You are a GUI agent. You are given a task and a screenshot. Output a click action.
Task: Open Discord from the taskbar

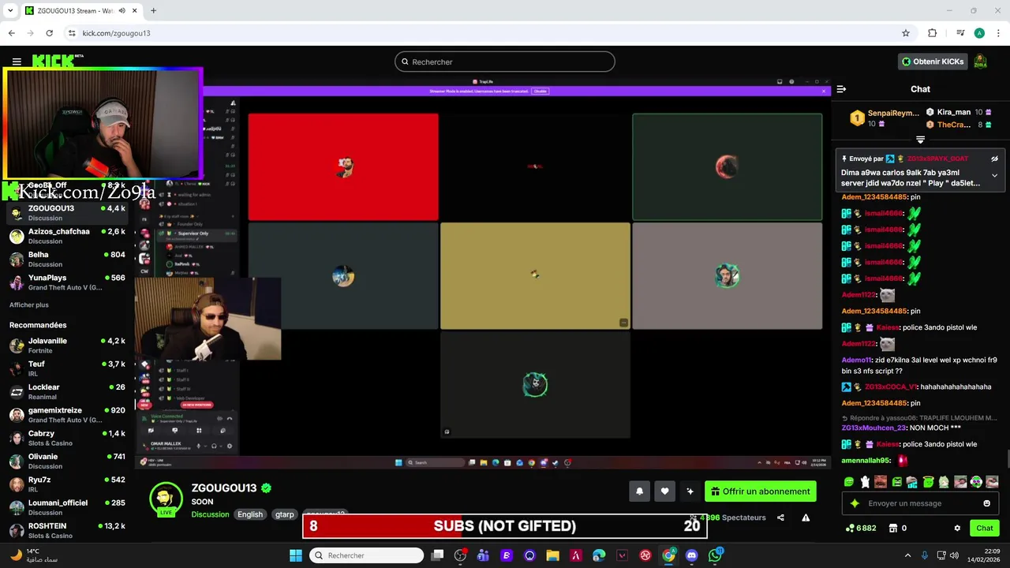click(x=692, y=555)
